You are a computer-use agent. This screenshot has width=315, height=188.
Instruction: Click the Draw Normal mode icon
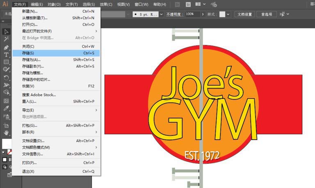[5, 167]
